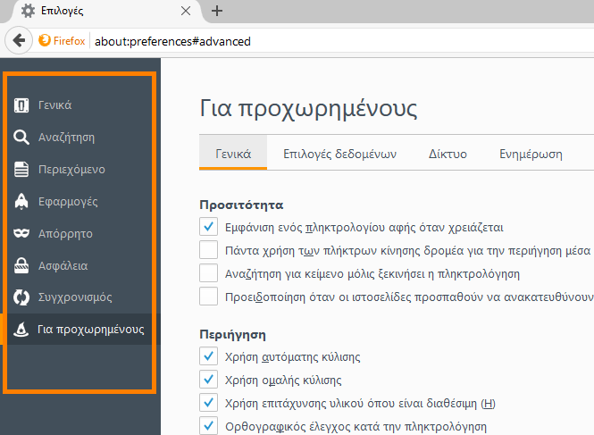
Task: Open Απόρρητο preferences in sidebar
Action: click(x=79, y=233)
